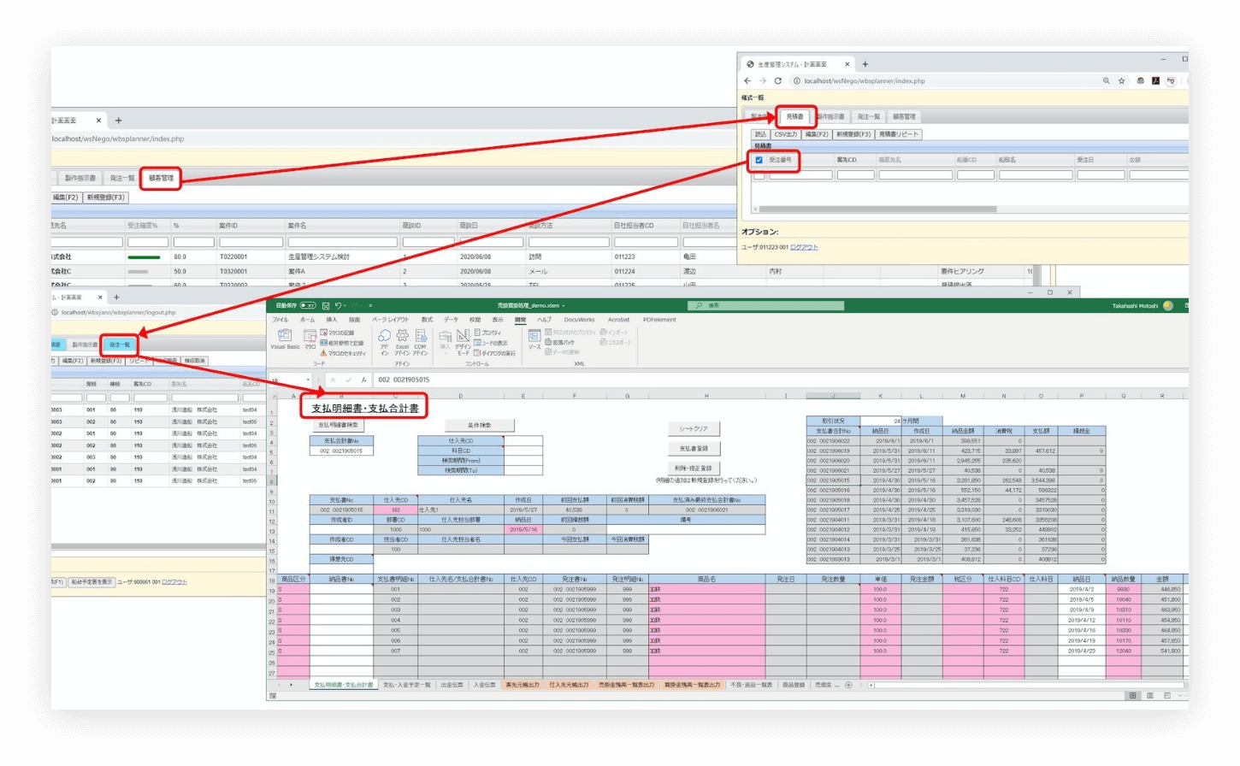Check empty checkbox below 受注番号 header
The width and height of the screenshot is (1240, 766).
(759, 175)
